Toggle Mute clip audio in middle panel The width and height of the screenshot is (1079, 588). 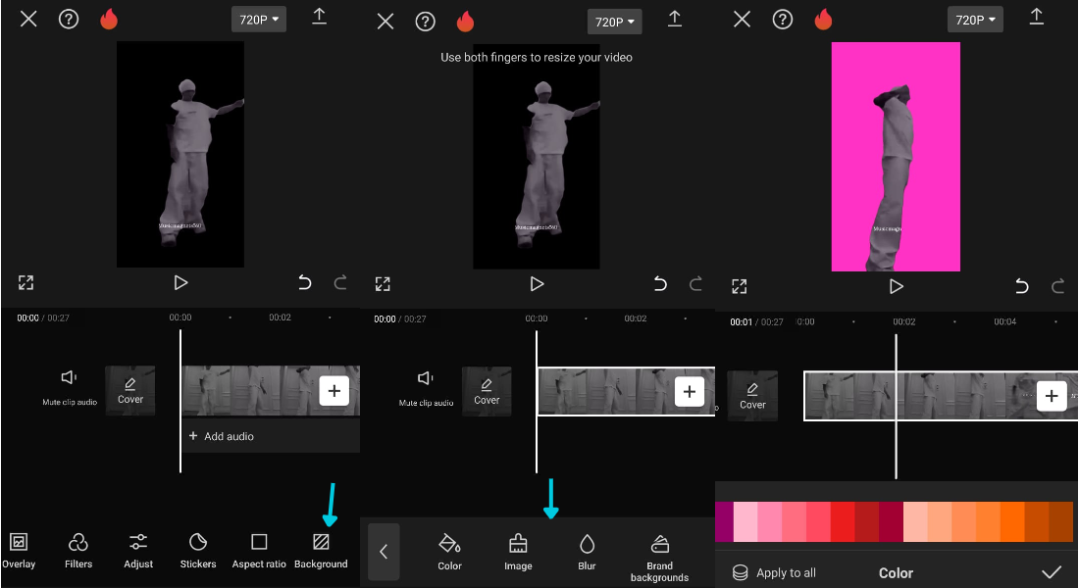[426, 388]
